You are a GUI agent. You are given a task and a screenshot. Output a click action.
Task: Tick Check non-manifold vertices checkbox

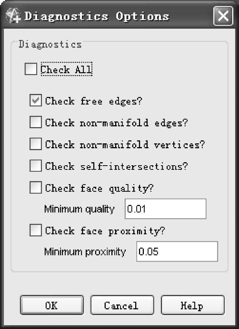35,144
